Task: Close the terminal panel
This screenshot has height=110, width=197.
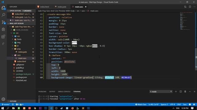Action: pos(195,92)
